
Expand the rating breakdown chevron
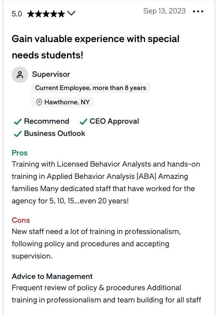[71, 14]
